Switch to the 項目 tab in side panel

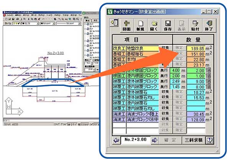(95, 20)
